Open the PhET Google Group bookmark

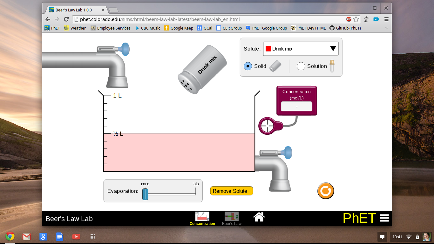point(266,28)
